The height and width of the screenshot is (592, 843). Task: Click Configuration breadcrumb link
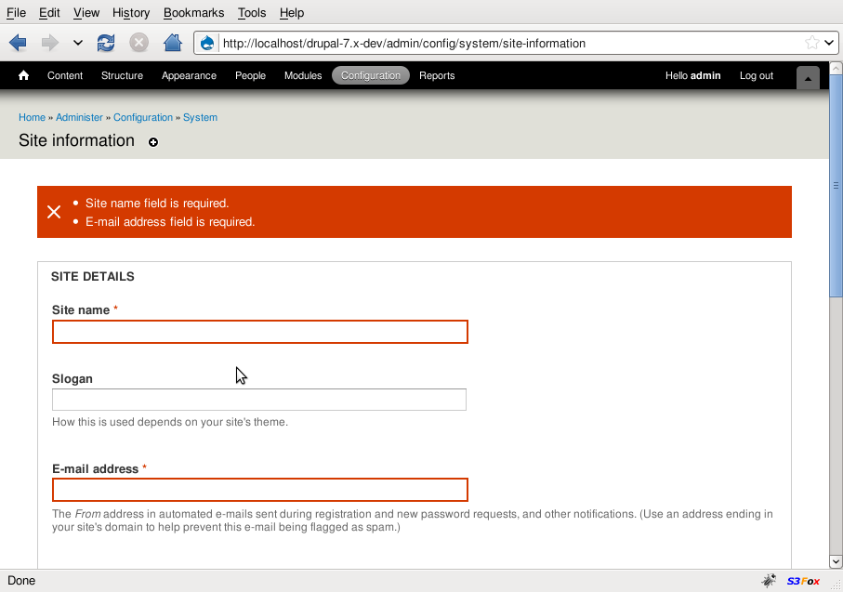143,117
